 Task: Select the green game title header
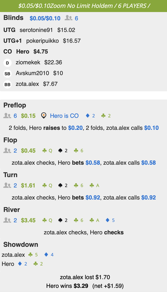coord(83,6)
